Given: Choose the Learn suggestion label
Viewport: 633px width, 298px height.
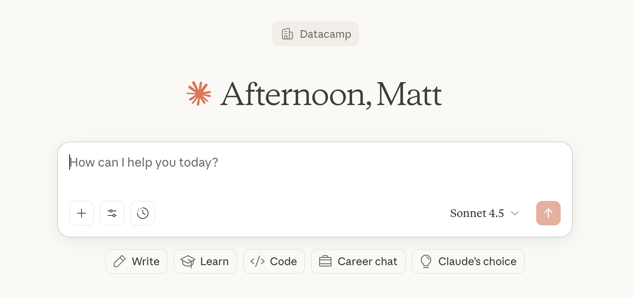Looking at the screenshot, I should click(x=214, y=261).
